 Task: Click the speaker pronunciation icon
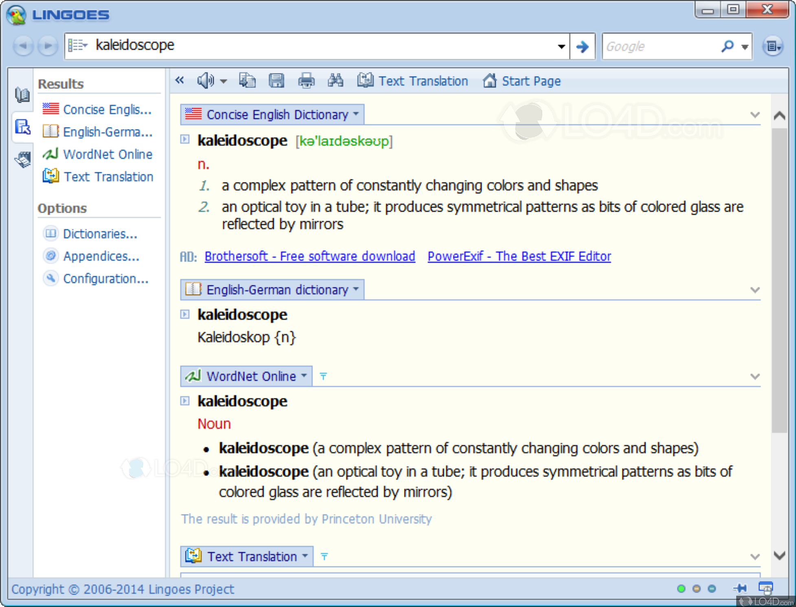pos(205,81)
